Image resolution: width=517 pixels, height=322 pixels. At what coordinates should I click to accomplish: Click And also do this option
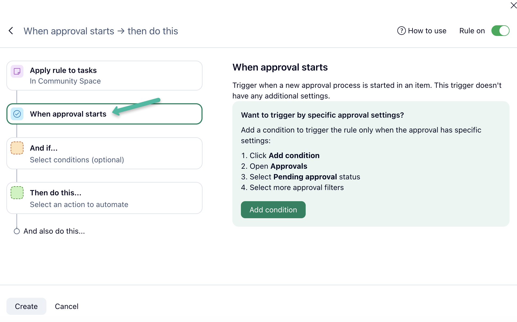(54, 231)
